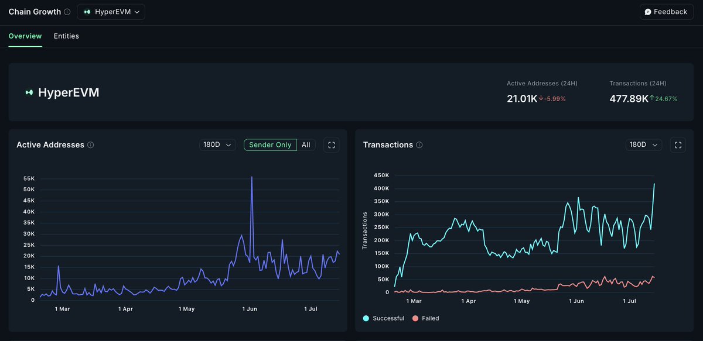Click the HyperEVM heading in the card
This screenshot has height=341, width=703.
pyautogui.click(x=69, y=92)
